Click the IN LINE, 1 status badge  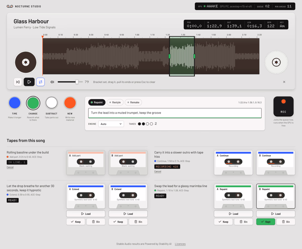point(17,162)
